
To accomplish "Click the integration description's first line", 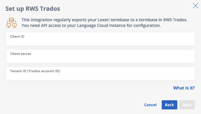I will (x=104, y=20).
